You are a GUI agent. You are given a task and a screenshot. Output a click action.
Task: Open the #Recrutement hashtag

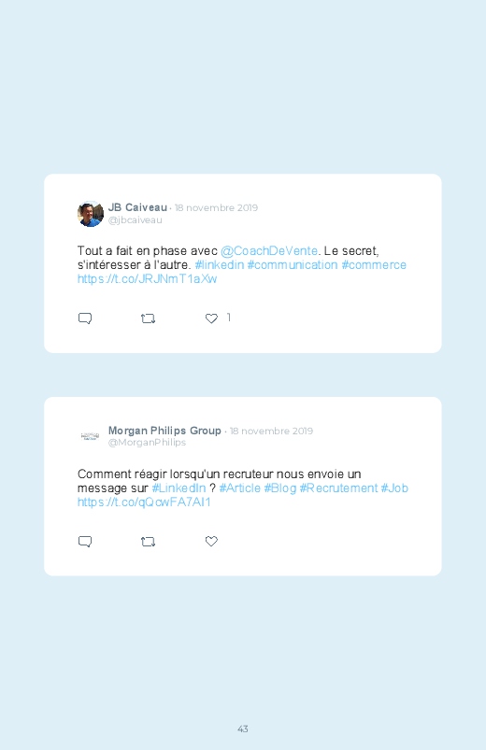[x=338, y=488]
